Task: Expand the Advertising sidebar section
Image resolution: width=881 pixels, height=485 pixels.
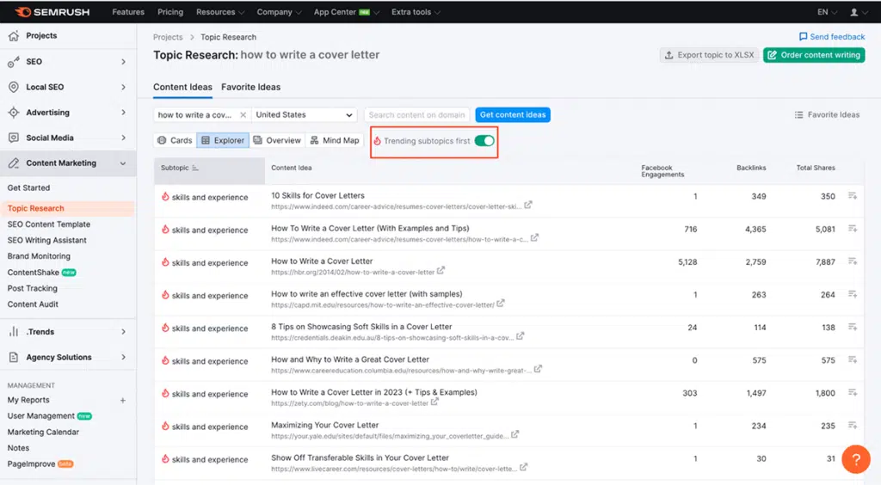Action: [x=123, y=113]
